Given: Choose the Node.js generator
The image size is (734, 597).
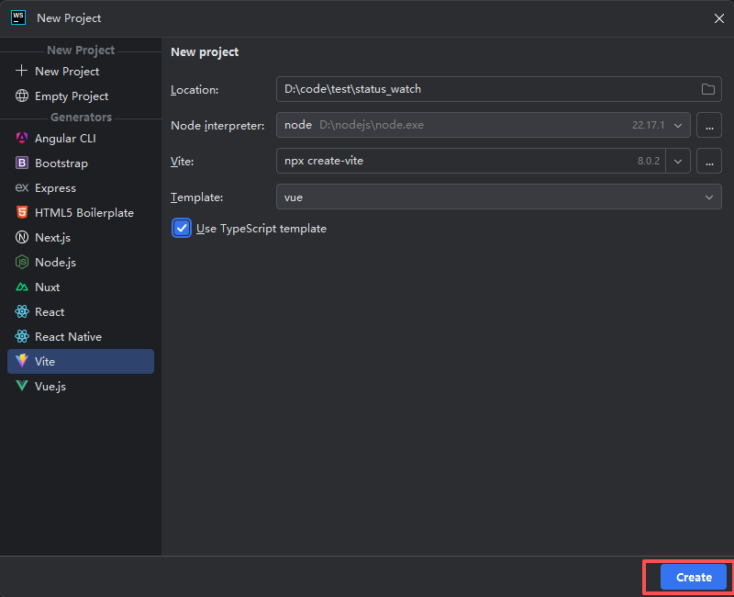Looking at the screenshot, I should (x=81, y=263).
